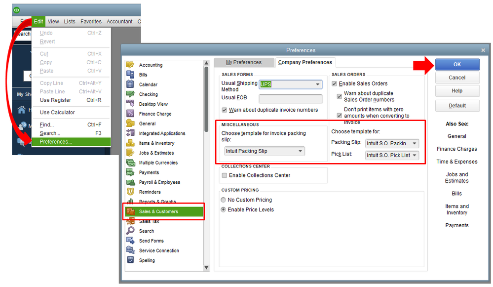Click the category list scroll up arrow

(x=206, y=63)
